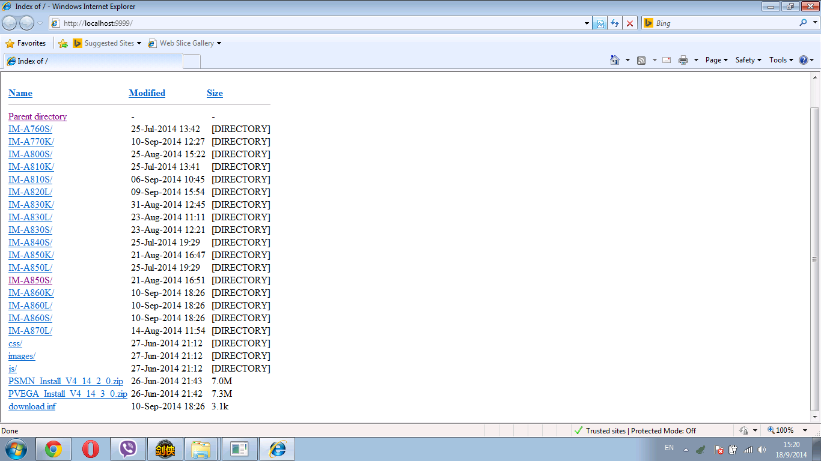The image size is (821, 461).
Task: Open the Safety menu
Action: click(x=748, y=60)
